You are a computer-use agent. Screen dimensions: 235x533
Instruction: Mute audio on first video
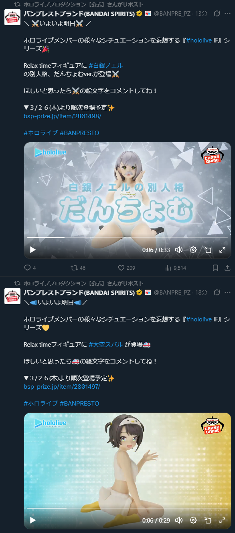tap(179, 250)
